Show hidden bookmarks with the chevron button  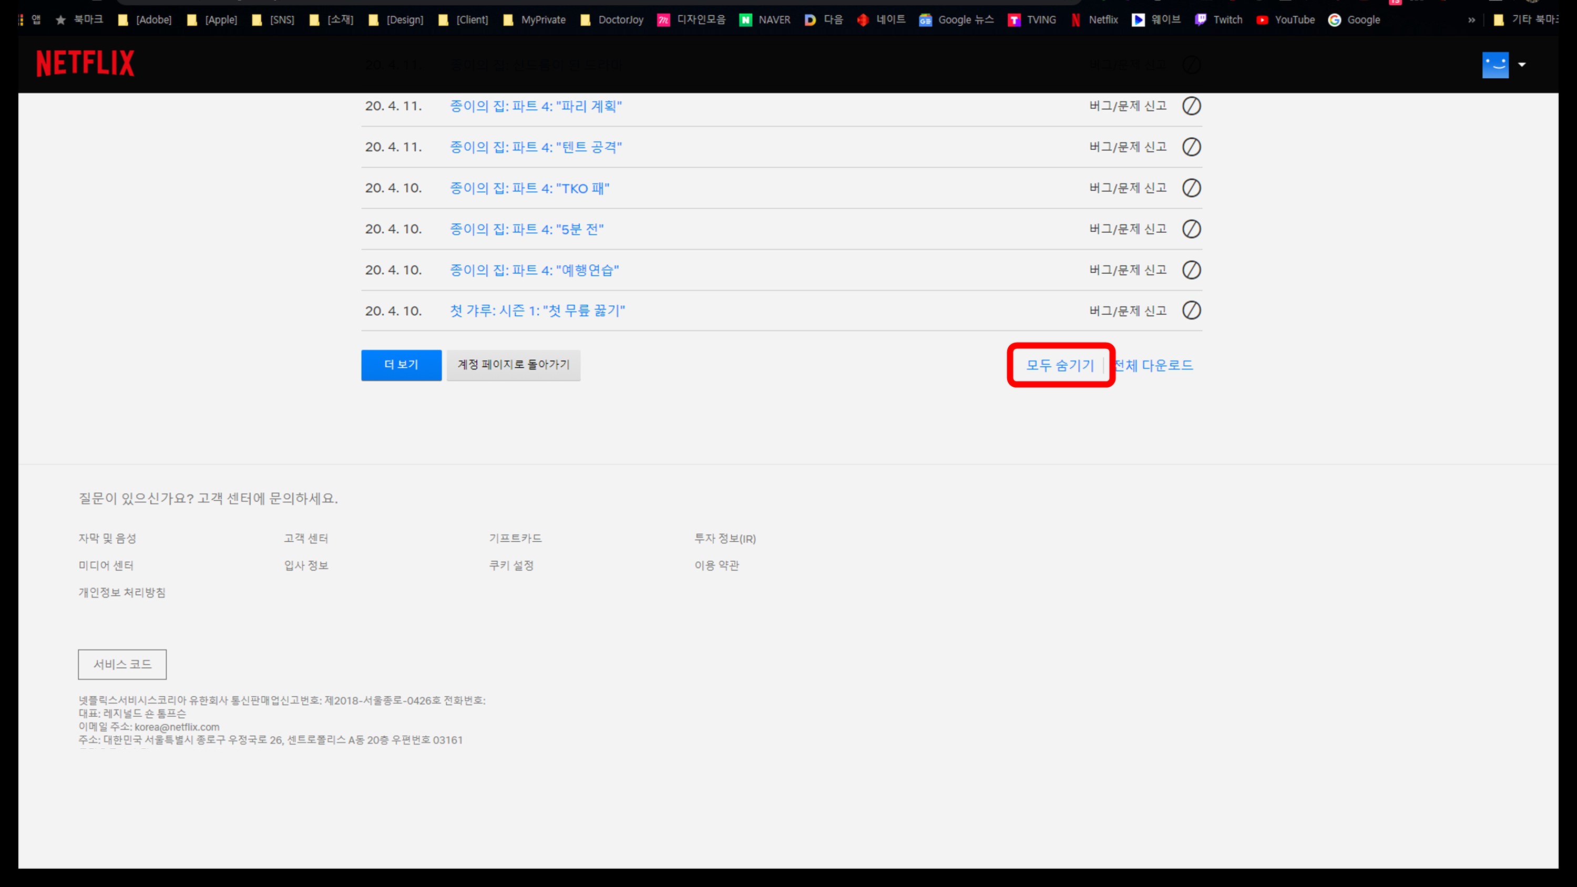click(x=1471, y=19)
